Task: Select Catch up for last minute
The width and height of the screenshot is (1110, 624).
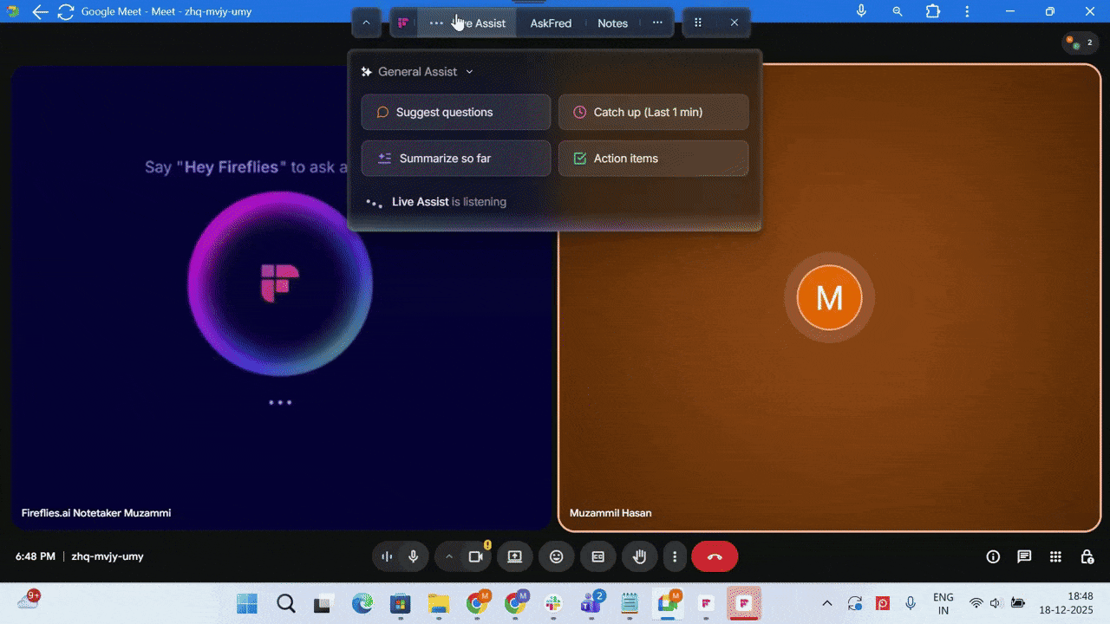Action: [x=653, y=112]
